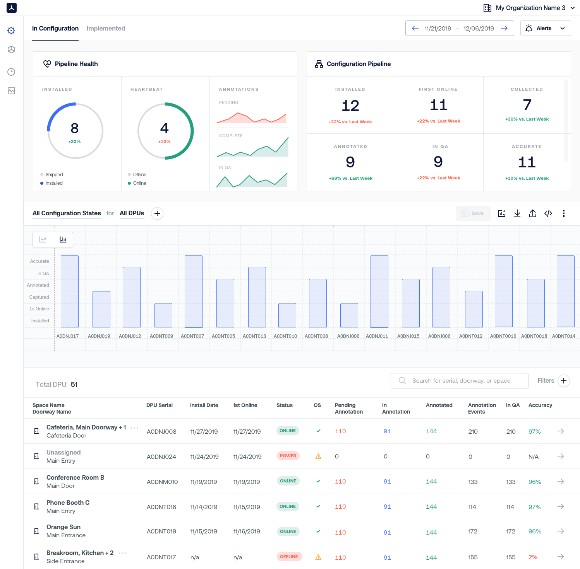Click the share upload icon
580x569 pixels.
(532, 213)
